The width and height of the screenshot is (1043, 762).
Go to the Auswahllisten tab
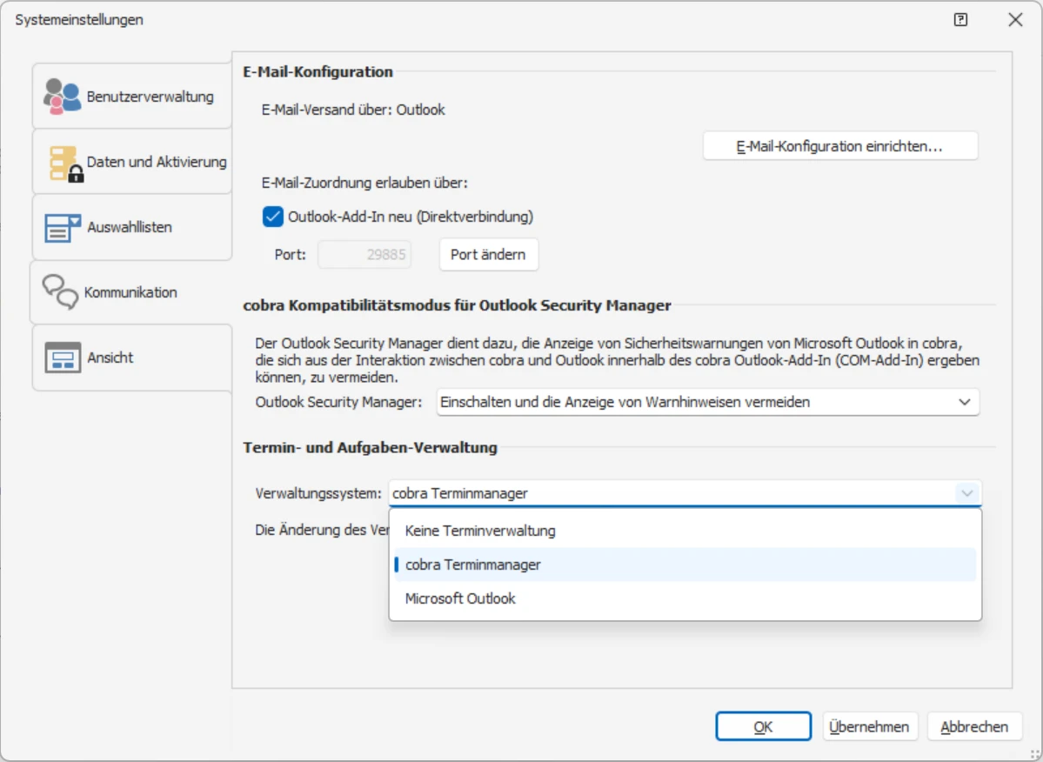(x=130, y=228)
